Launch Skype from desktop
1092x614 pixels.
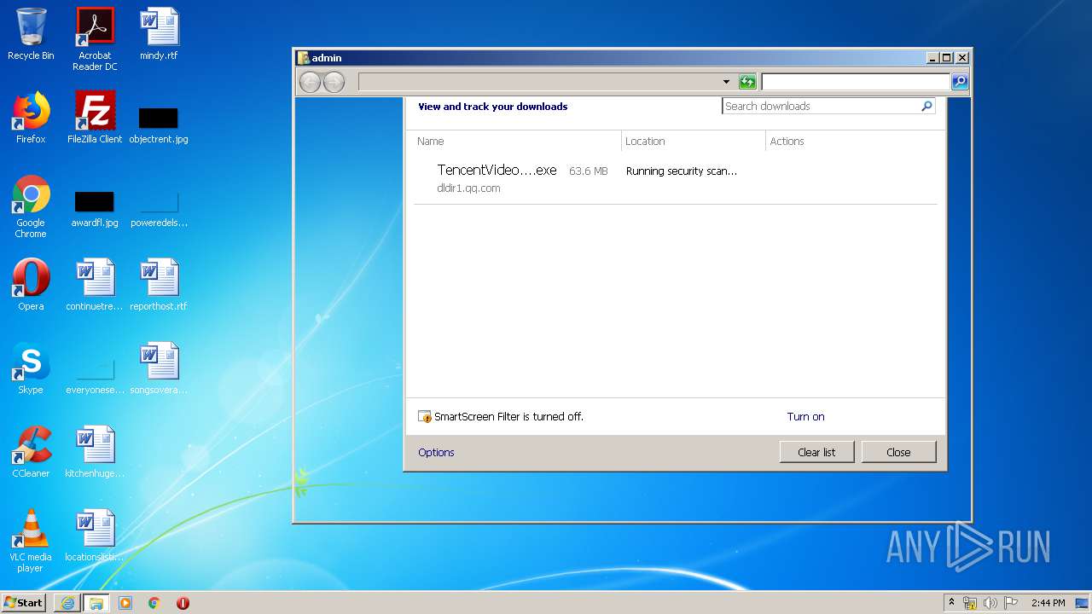coord(31,368)
